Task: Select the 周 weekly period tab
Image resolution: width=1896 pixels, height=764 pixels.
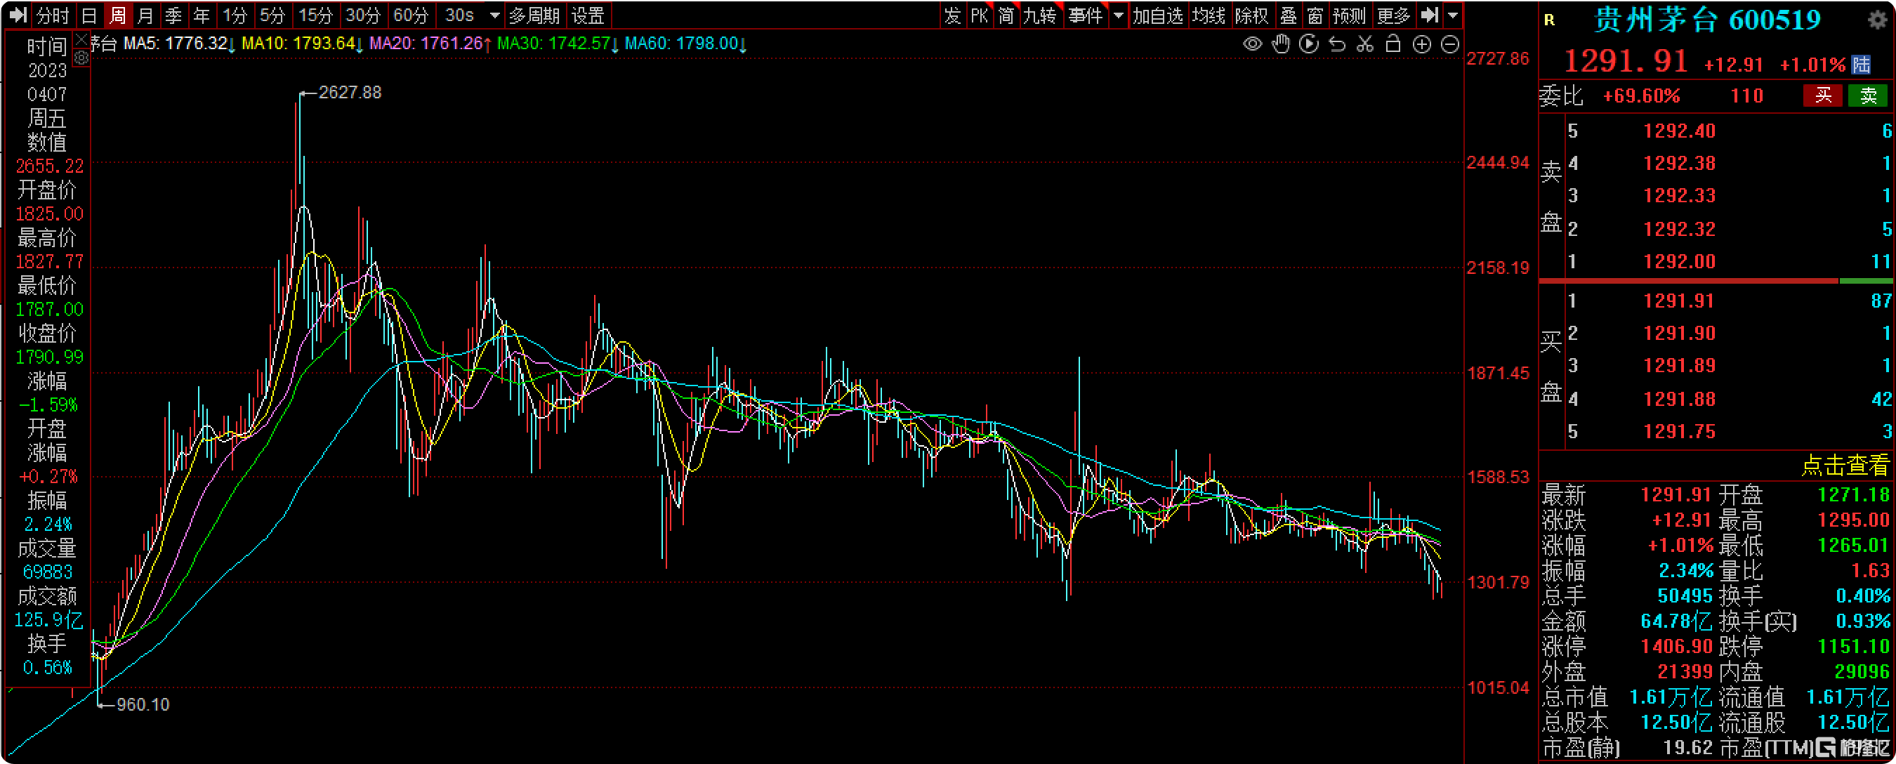Action: [x=118, y=15]
